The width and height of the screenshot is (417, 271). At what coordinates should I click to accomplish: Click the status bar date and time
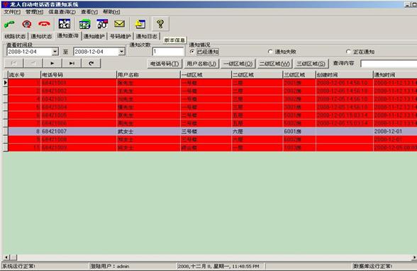[x=218, y=266]
